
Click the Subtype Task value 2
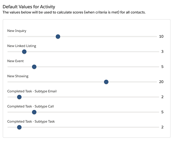click(162, 127)
